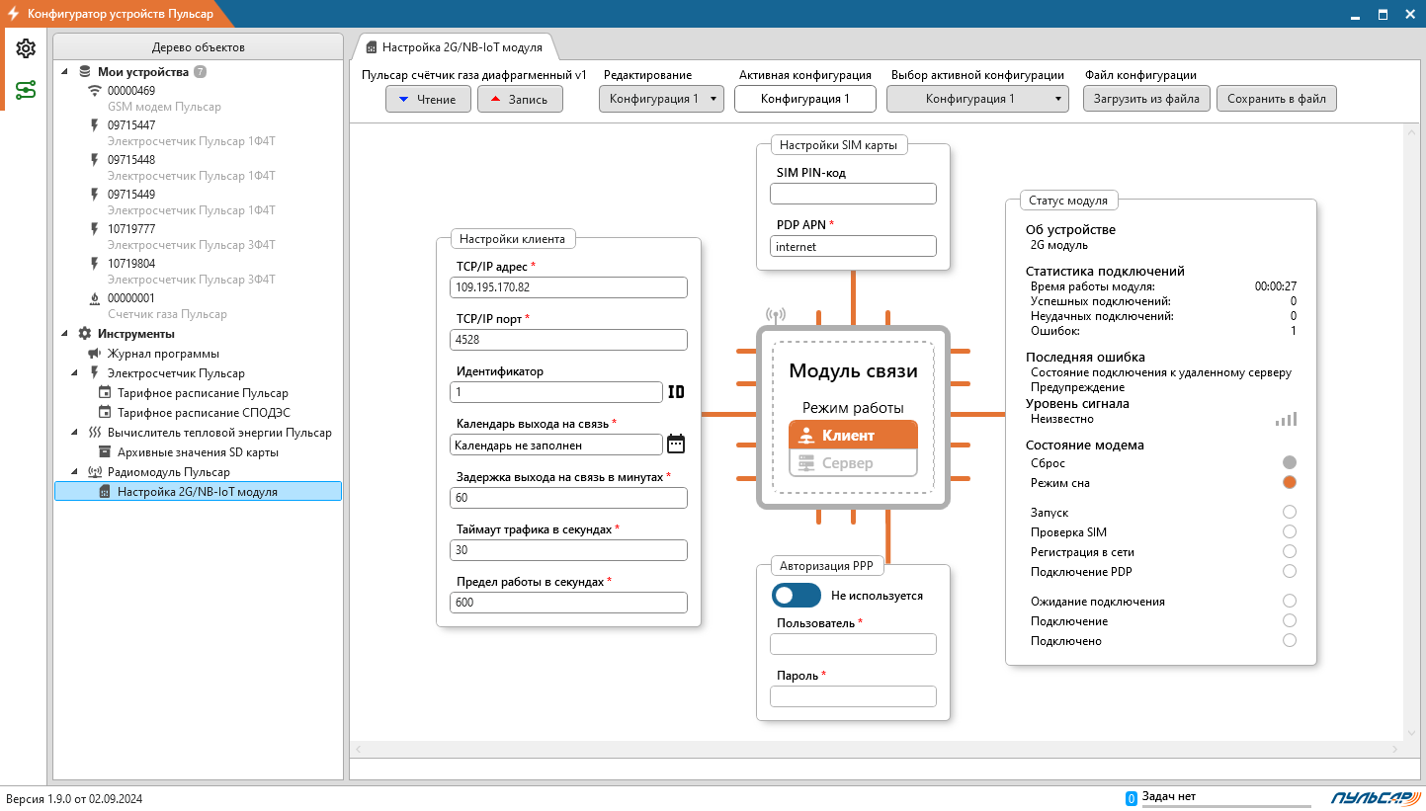Click the horizontal scrollbar below the canvas

[x=877, y=749]
